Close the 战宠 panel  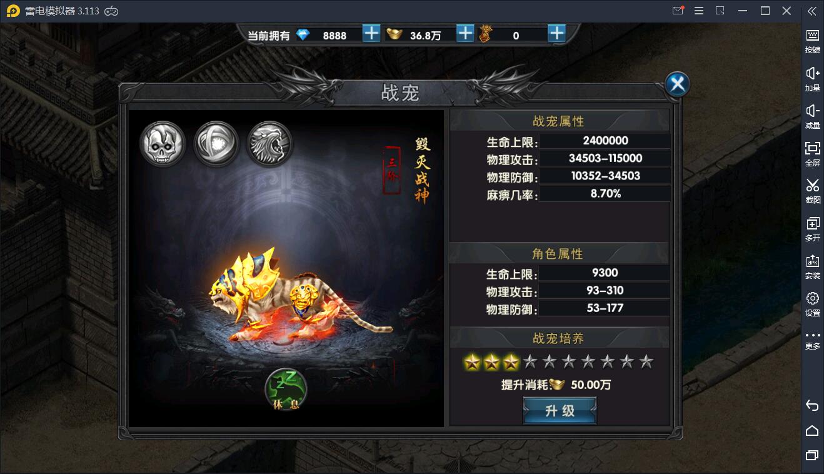pyautogui.click(x=676, y=84)
